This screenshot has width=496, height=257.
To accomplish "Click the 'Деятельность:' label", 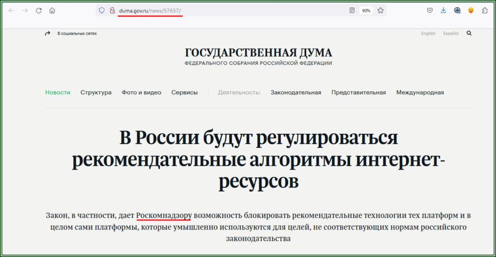I will point(239,92).
